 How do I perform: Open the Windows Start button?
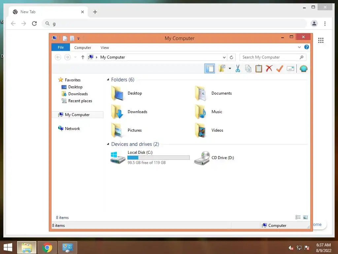click(8, 247)
